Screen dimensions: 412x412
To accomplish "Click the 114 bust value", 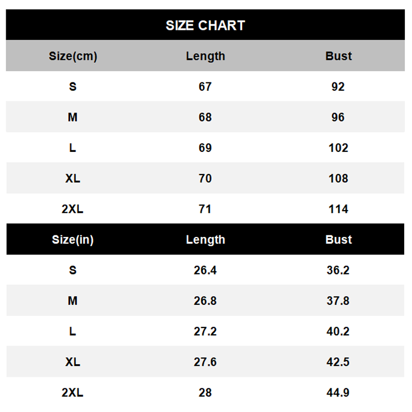I will 338,209.
